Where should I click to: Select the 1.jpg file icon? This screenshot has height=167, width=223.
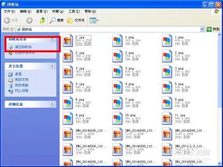pyautogui.click(x=68, y=40)
